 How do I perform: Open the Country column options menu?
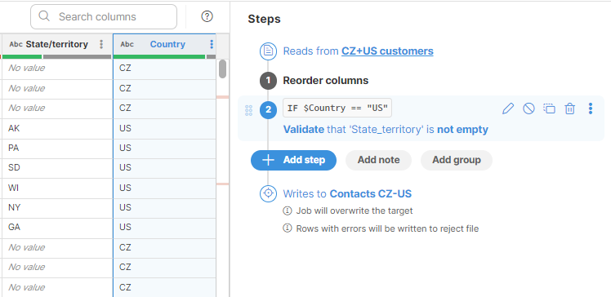[x=212, y=44]
